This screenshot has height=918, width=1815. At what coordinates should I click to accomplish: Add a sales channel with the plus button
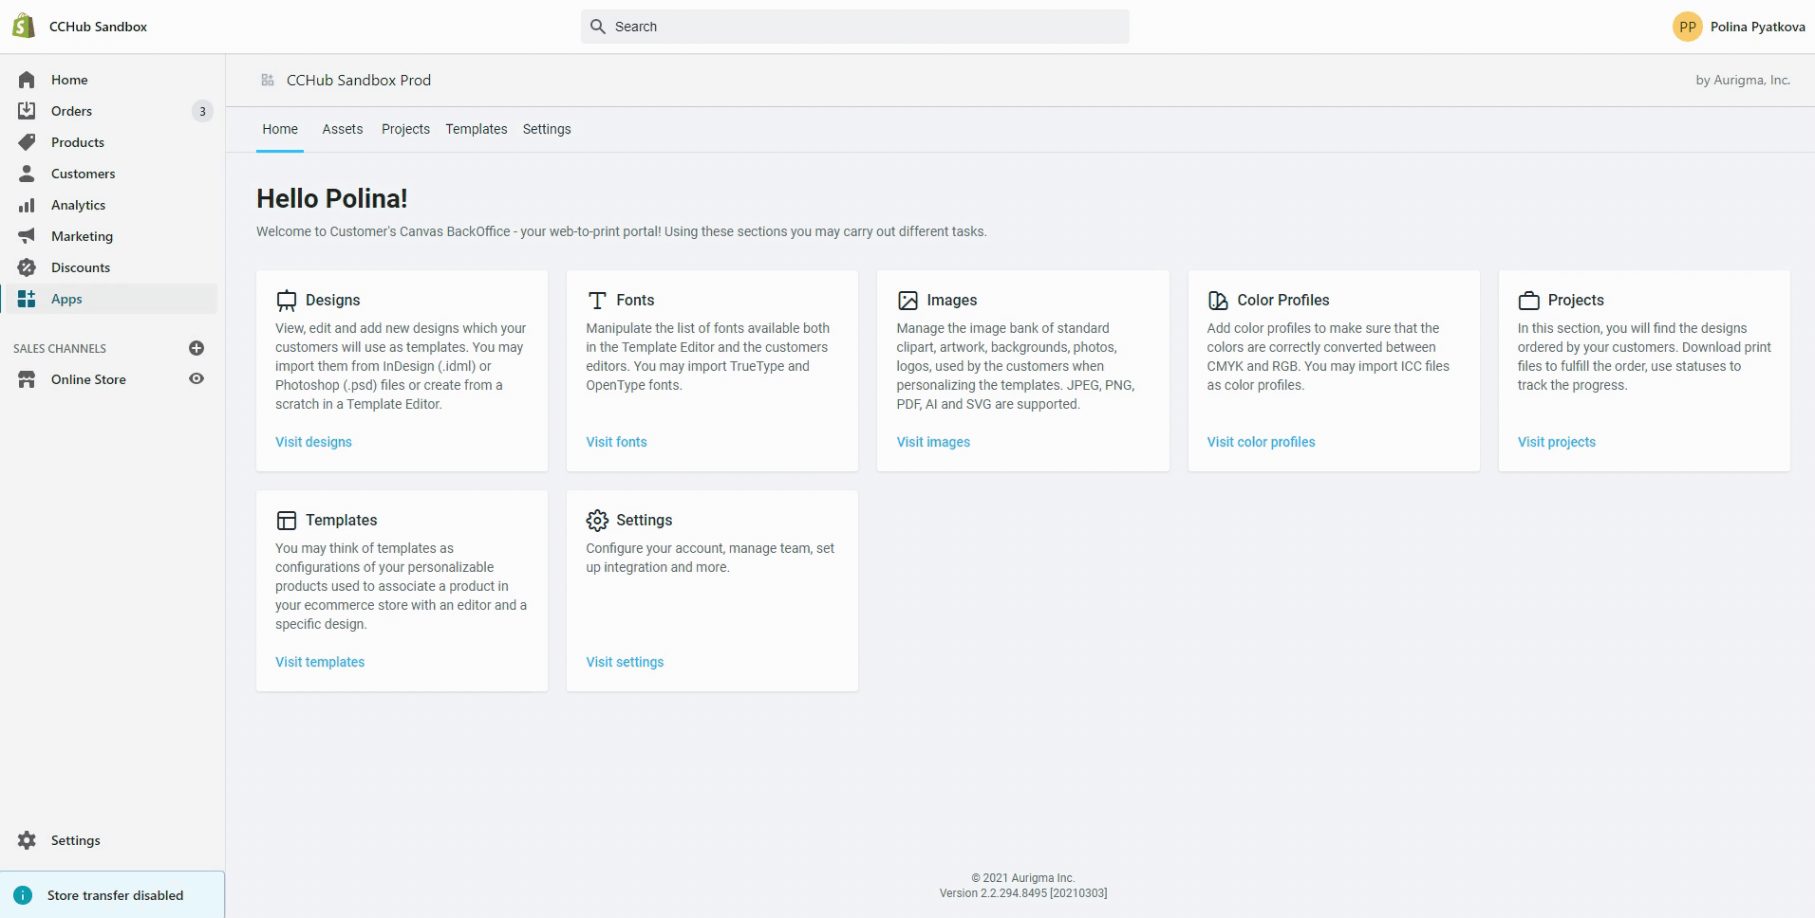(x=196, y=348)
